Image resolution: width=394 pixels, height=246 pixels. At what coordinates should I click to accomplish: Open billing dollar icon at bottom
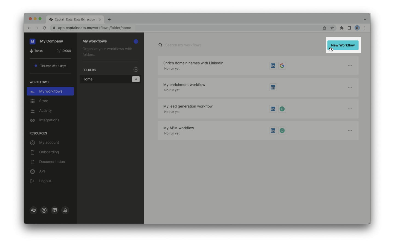pyautogui.click(x=44, y=210)
